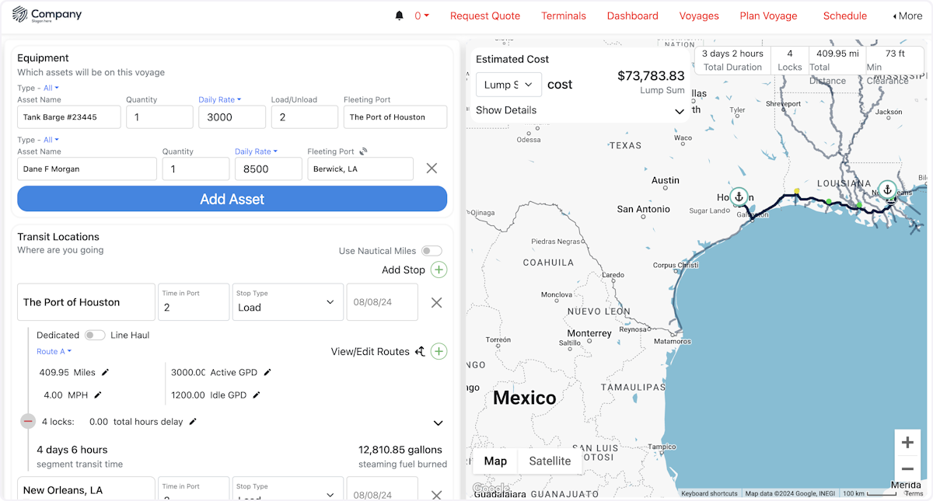
Task: Zoom in on the map
Action: click(x=907, y=443)
